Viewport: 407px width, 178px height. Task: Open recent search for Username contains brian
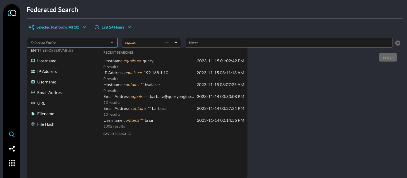tap(129, 120)
